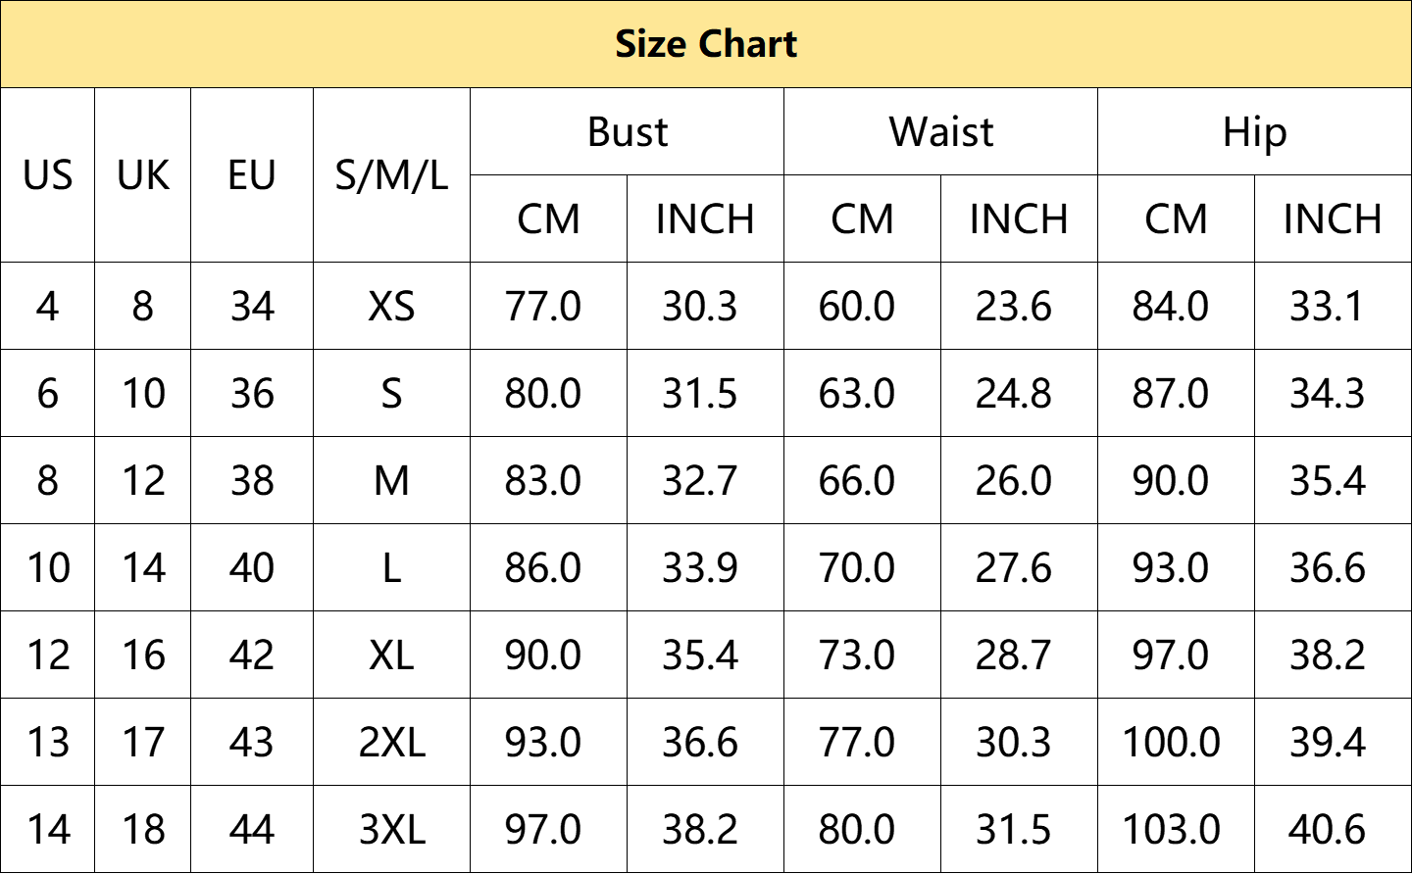The image size is (1412, 874).
Task: Click the 40.6 hip inch value
Action: (1327, 830)
